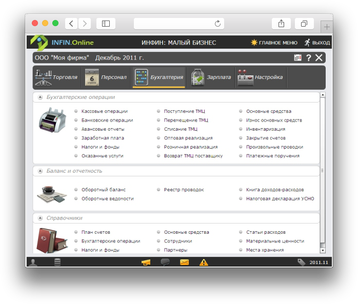Open the chat bubble icon
This screenshot has width=358, height=304.
click(x=165, y=262)
